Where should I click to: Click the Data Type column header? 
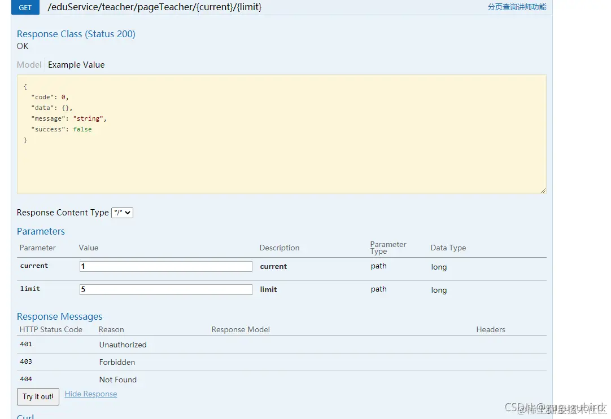(x=448, y=248)
